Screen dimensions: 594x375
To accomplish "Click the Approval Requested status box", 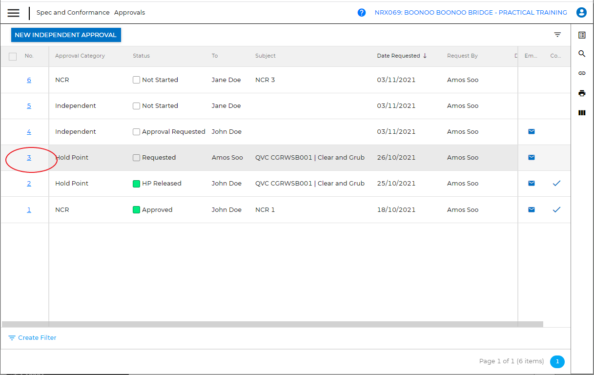I will click(x=137, y=132).
